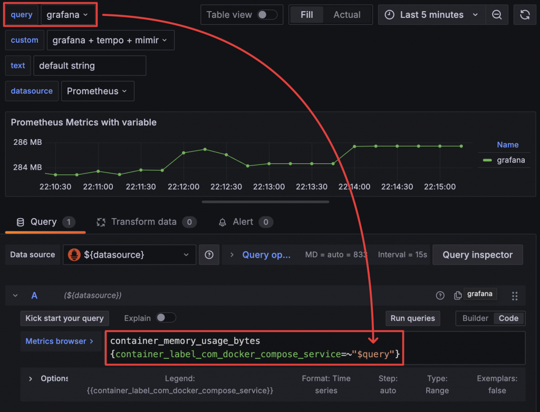
Task: Click the data source help icon
Action: coord(209,254)
